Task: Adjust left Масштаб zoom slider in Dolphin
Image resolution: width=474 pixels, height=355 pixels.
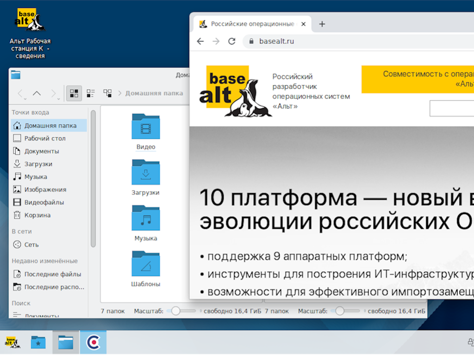Action: [181, 311]
